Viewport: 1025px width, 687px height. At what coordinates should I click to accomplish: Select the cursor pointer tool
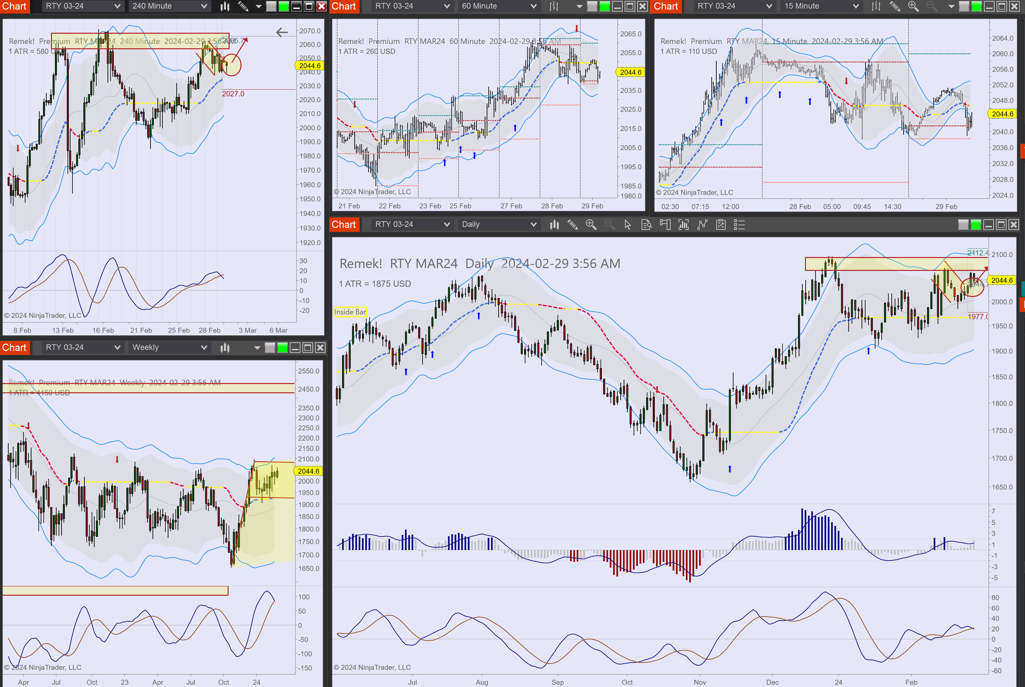point(628,225)
